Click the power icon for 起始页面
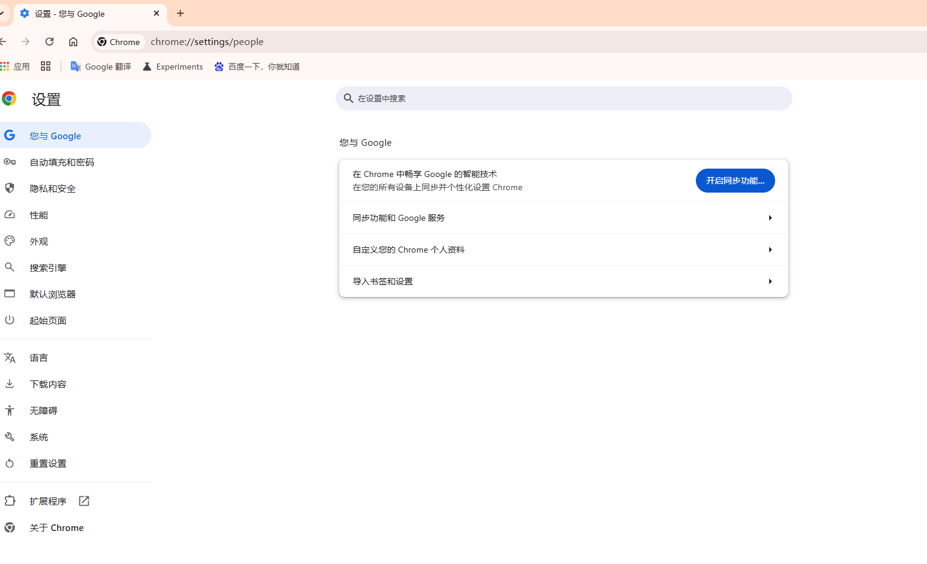Viewport: 927px width, 564px height. coord(10,320)
